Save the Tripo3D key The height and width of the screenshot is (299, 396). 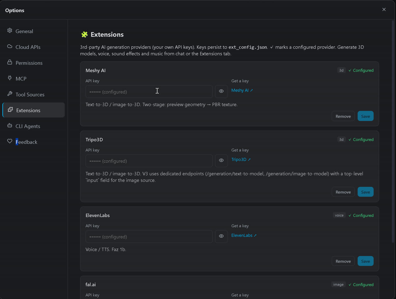coord(365,192)
